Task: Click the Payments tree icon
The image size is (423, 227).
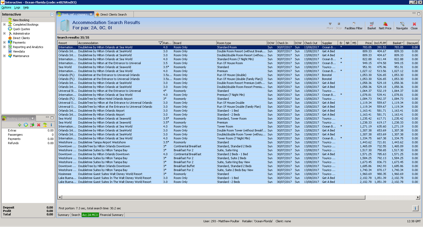Action: pos(10,42)
